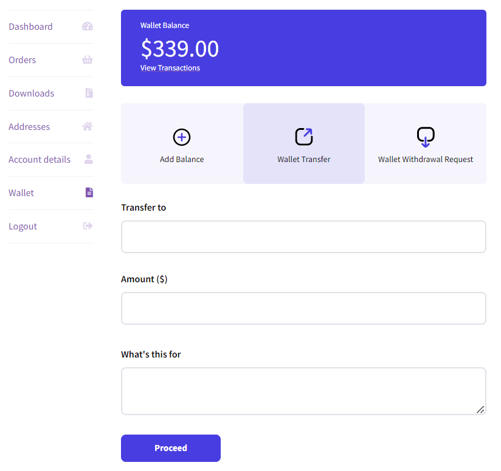Screen dimensions: 501x471
Task: Click the Logout arrow icon
Action: coord(88,226)
